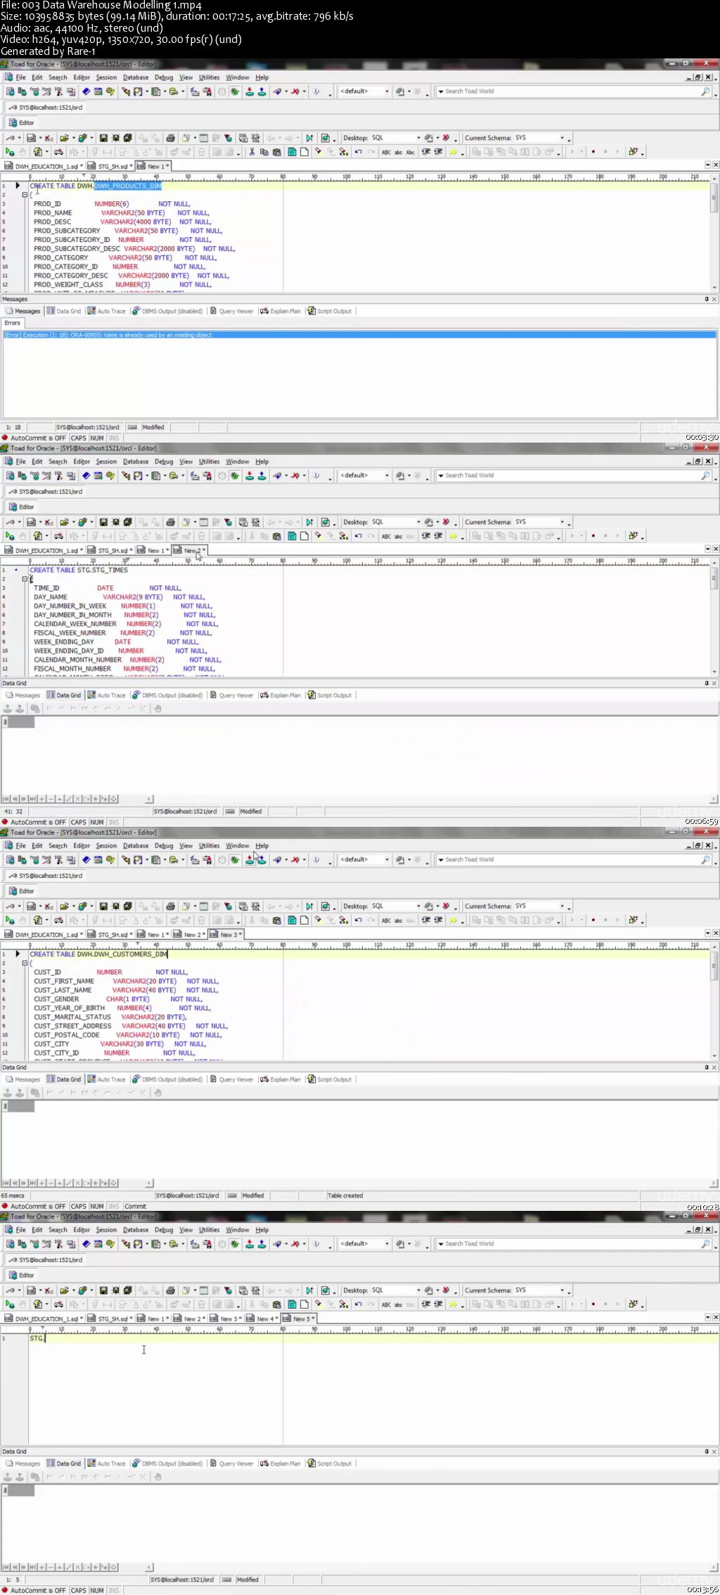Screen dimensions: 720x1595
Task: Click editor line containing STG. in 00:13:56 frame
Action: click(x=368, y=1338)
